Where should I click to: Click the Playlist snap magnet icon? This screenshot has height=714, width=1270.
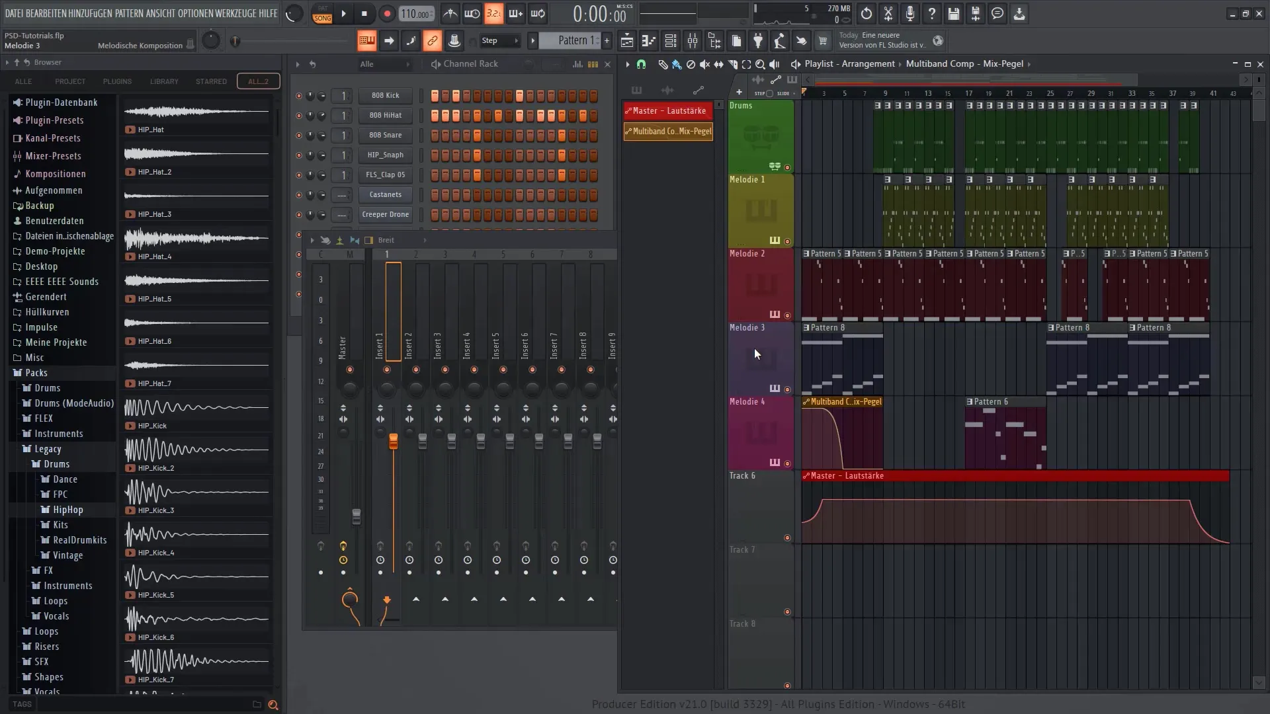(x=641, y=64)
